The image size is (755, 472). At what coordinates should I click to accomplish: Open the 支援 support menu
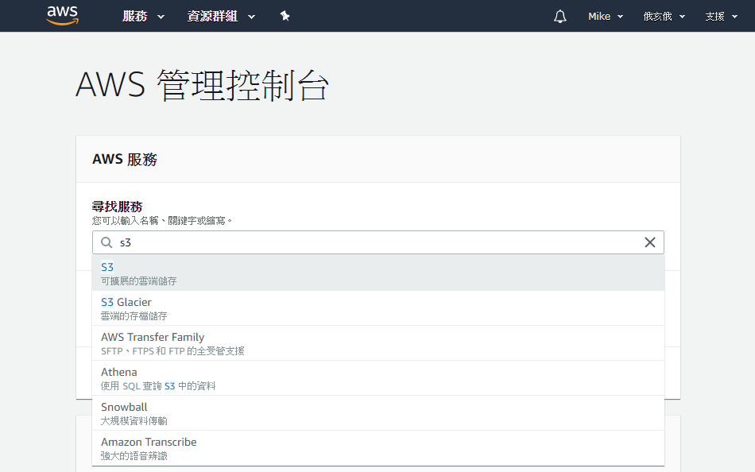[x=715, y=17]
